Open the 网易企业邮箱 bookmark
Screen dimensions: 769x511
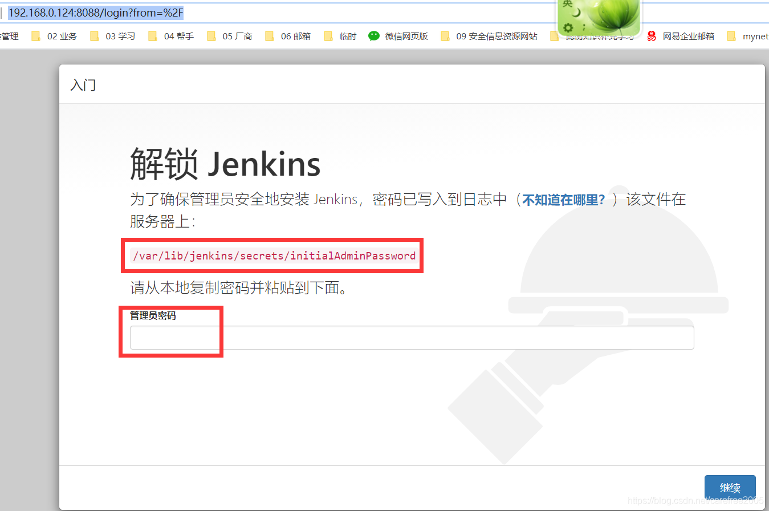click(681, 36)
